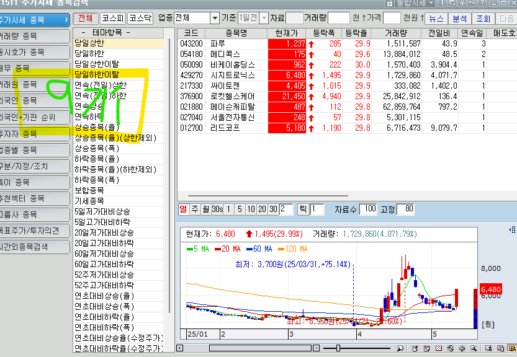
Task: Click the chart horizontal scrollbar thumb
Action: (261, 348)
